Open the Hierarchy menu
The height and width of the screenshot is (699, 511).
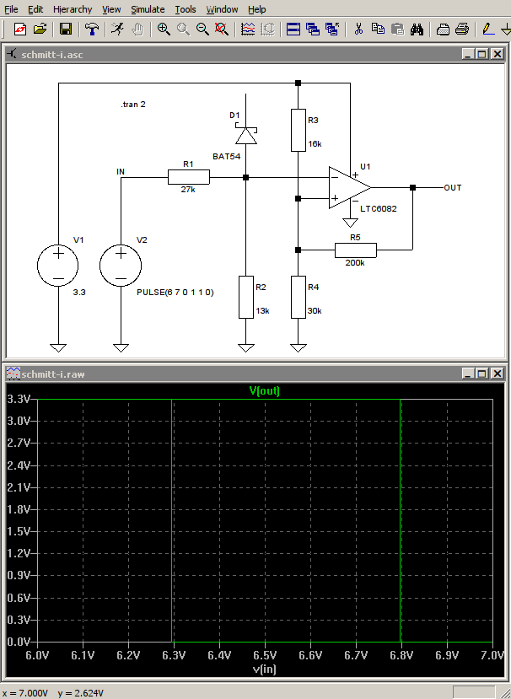coord(73,9)
